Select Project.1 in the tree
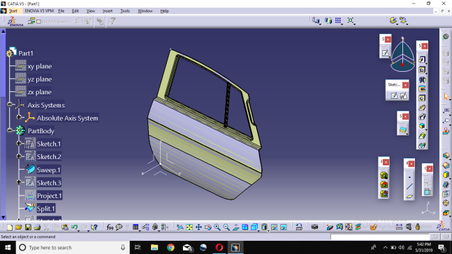 pos(50,196)
